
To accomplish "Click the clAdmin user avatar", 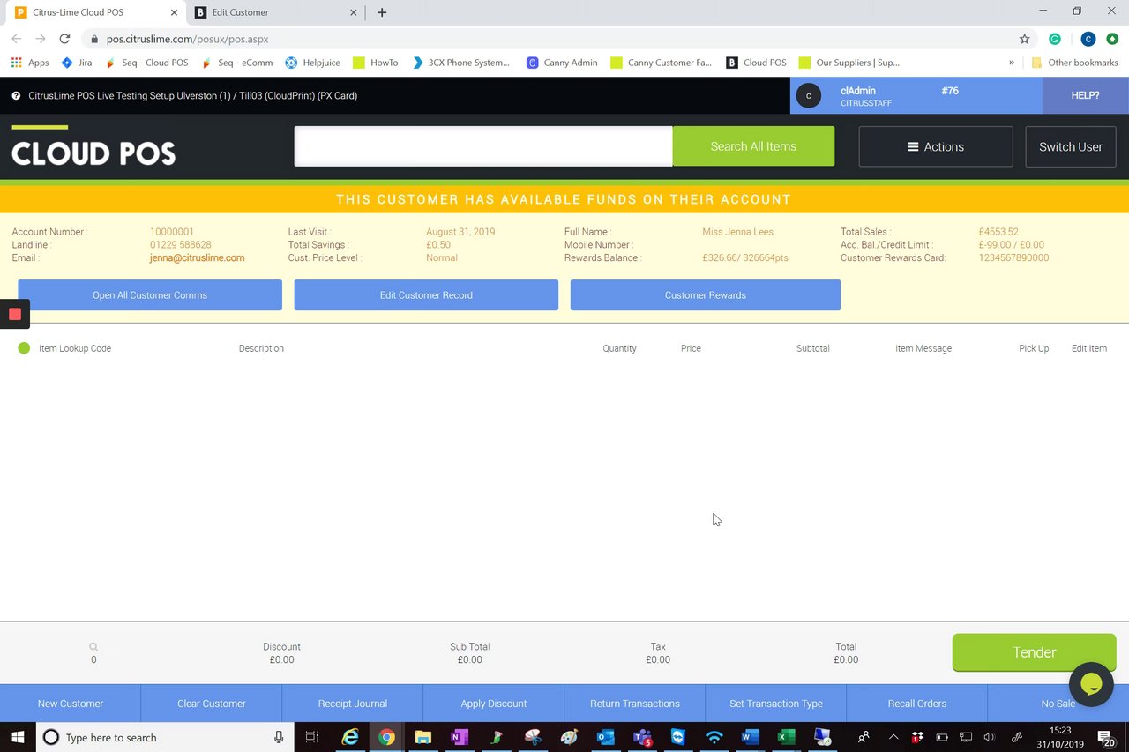I will pyautogui.click(x=808, y=96).
